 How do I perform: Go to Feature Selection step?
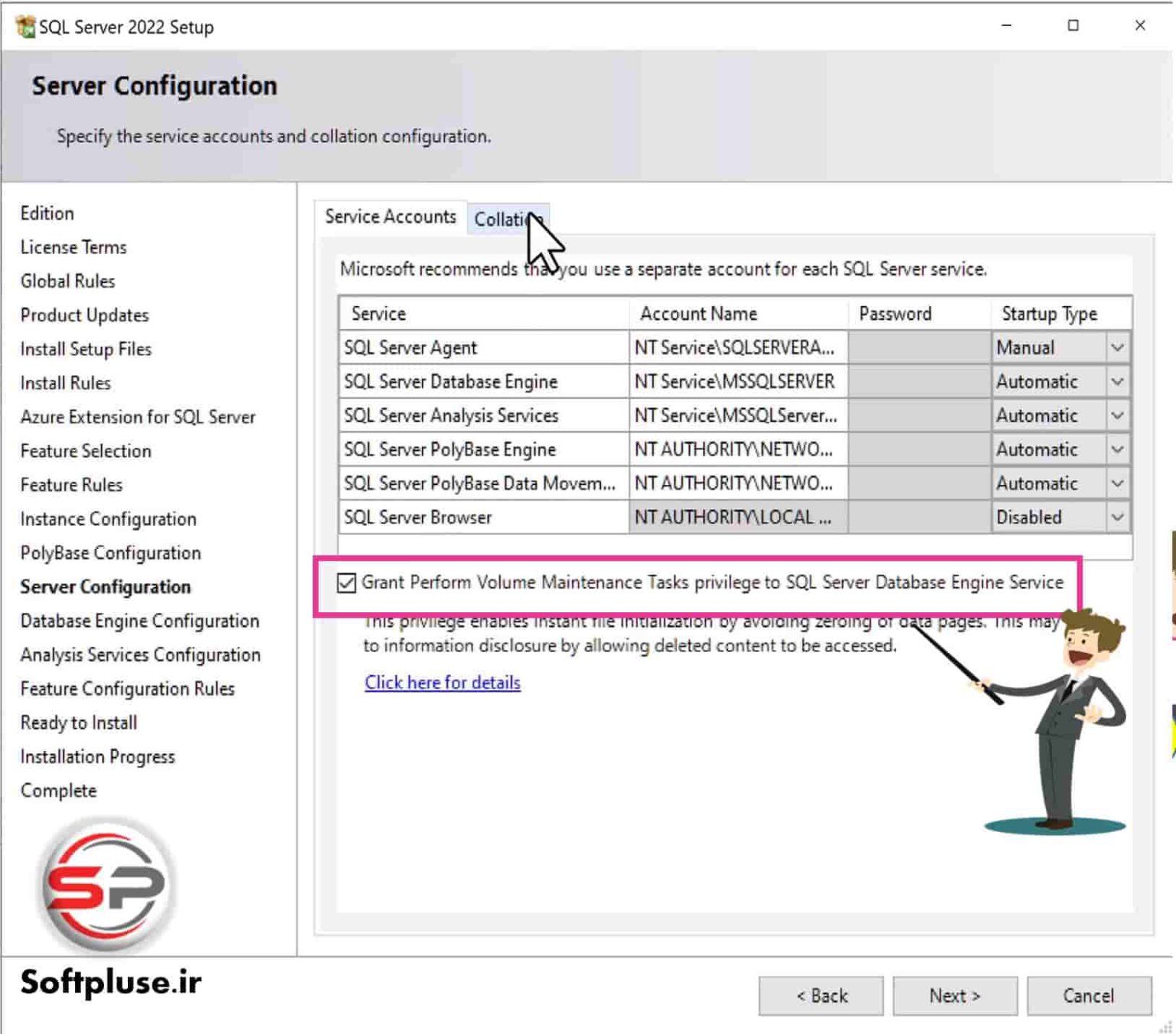click(x=86, y=451)
